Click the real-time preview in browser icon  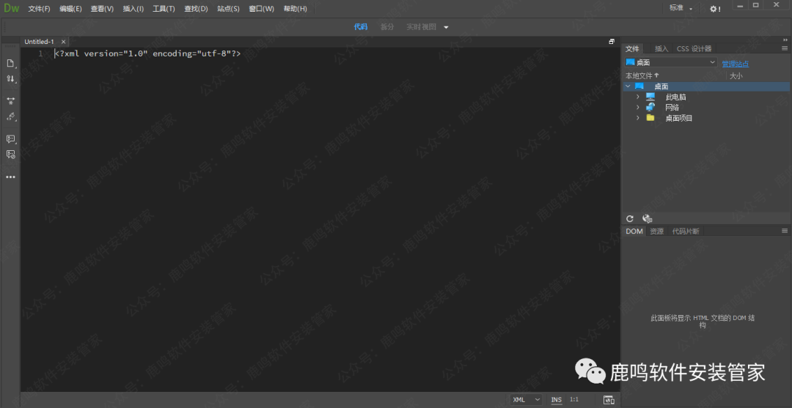tap(608, 400)
